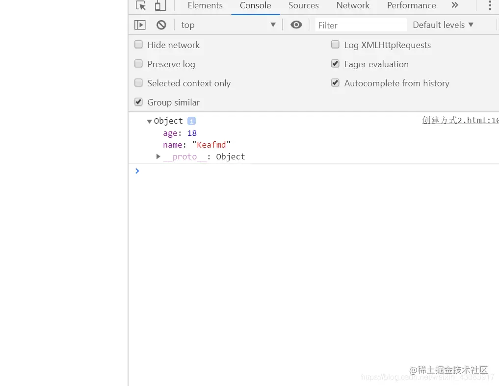
Task: Open the Network tab
Action: 353,5
